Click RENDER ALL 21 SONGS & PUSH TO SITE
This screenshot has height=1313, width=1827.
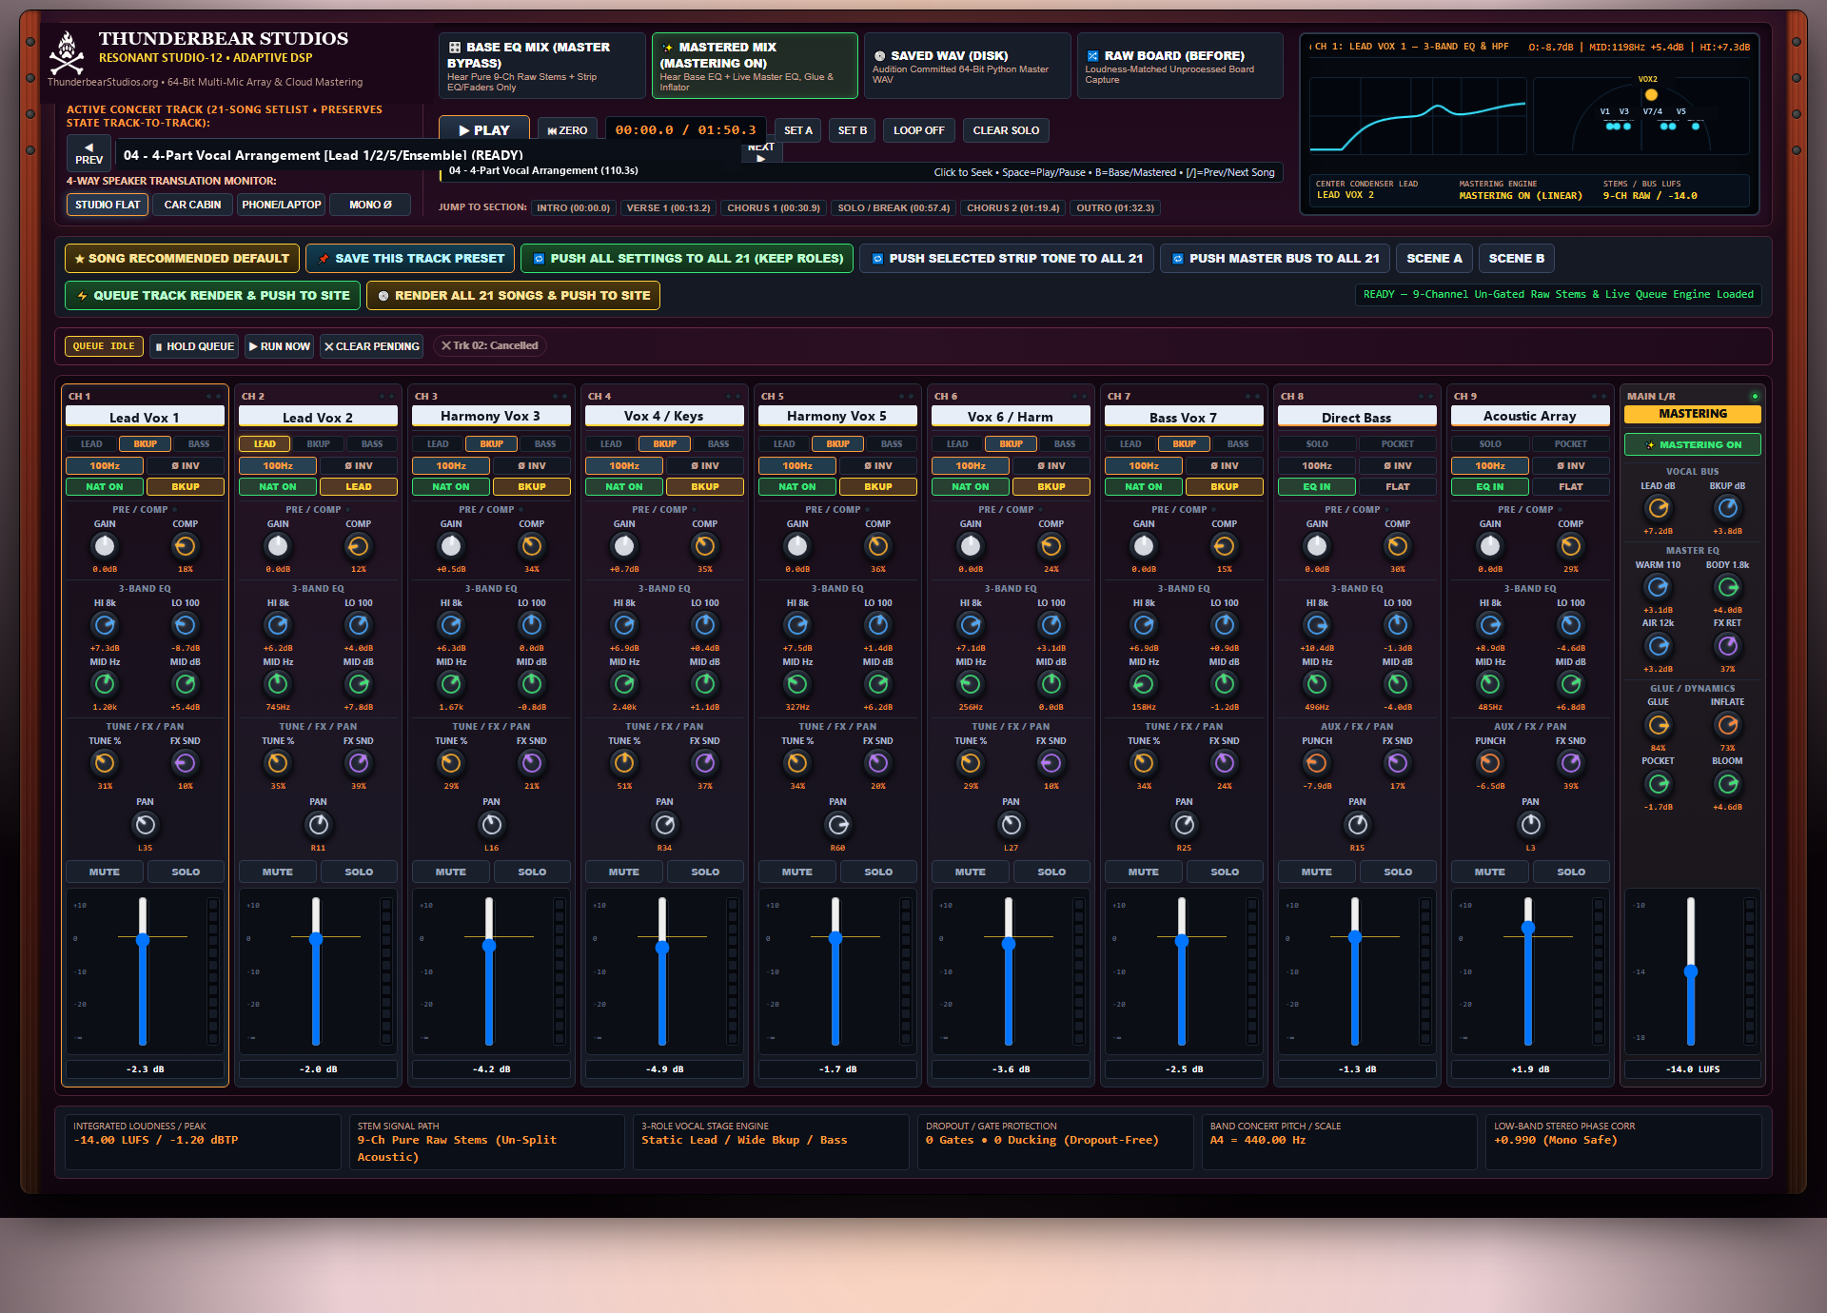[x=513, y=295]
